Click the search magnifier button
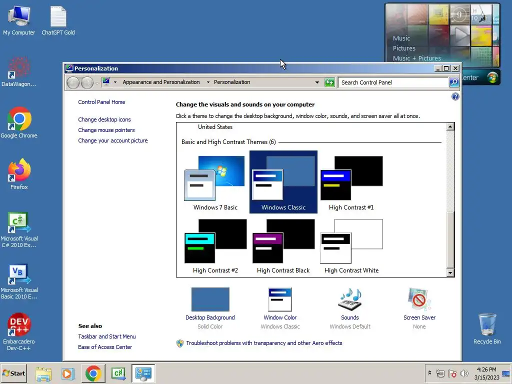 pos(454,82)
